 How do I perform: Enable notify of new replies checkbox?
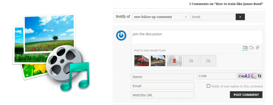tap(208, 86)
